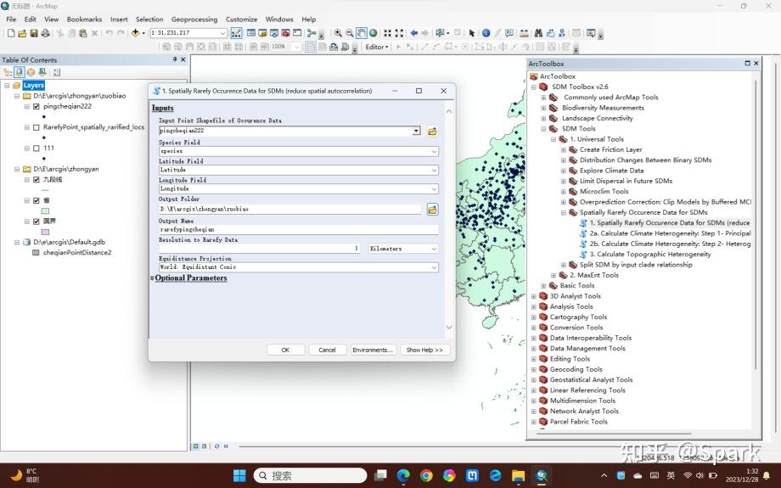The image size is (781, 488).
Task: Browse for the input point shapefile
Action: click(432, 132)
